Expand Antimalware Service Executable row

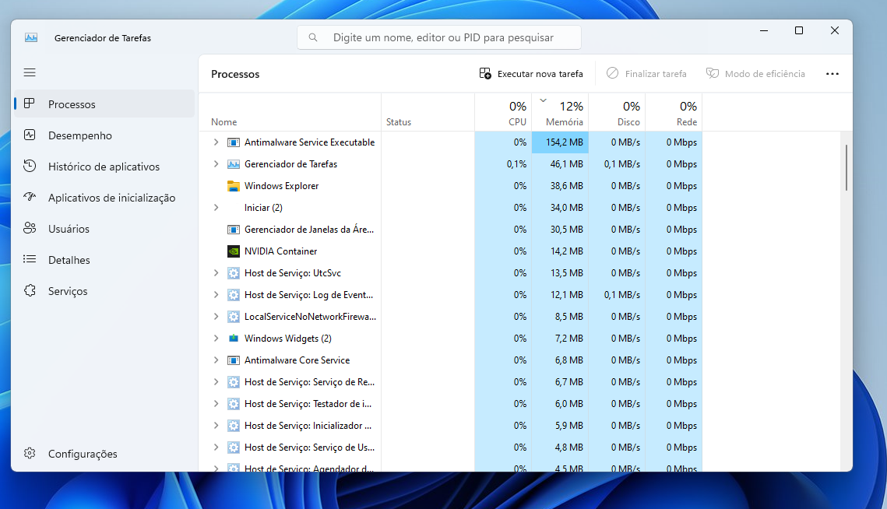pyautogui.click(x=216, y=142)
